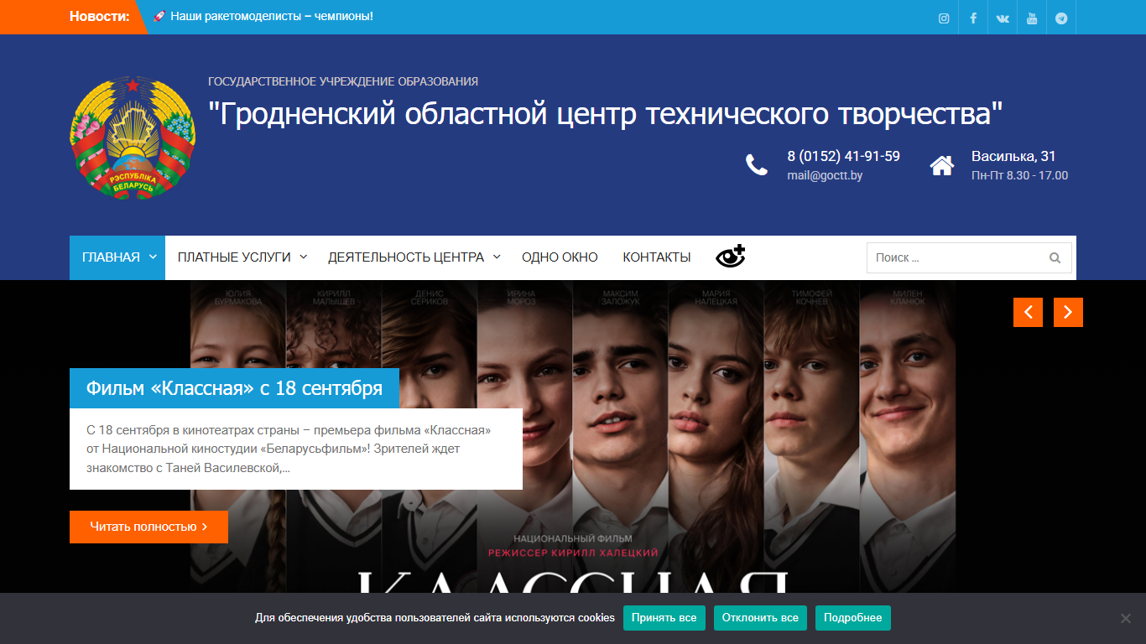Click the slide excerpt about the премьера фильма
This screenshot has height=644, width=1146.
tap(289, 449)
